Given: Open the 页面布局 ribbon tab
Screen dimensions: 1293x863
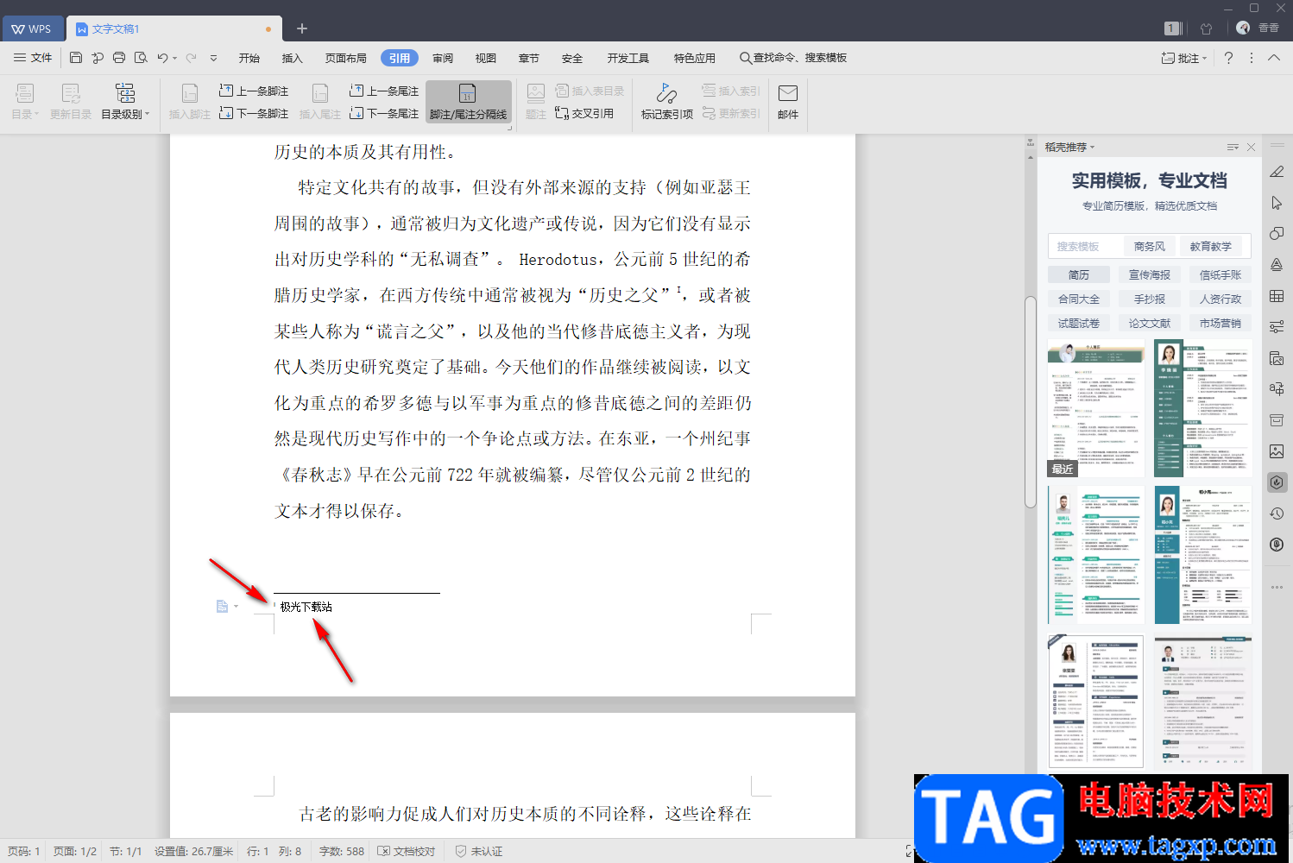Looking at the screenshot, I should tap(345, 58).
